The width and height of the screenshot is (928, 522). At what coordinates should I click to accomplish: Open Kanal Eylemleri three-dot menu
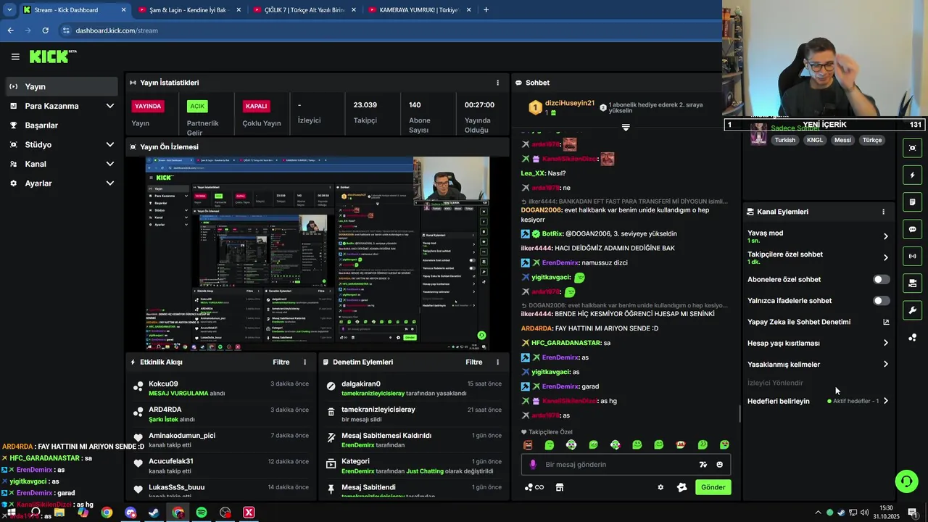click(883, 212)
